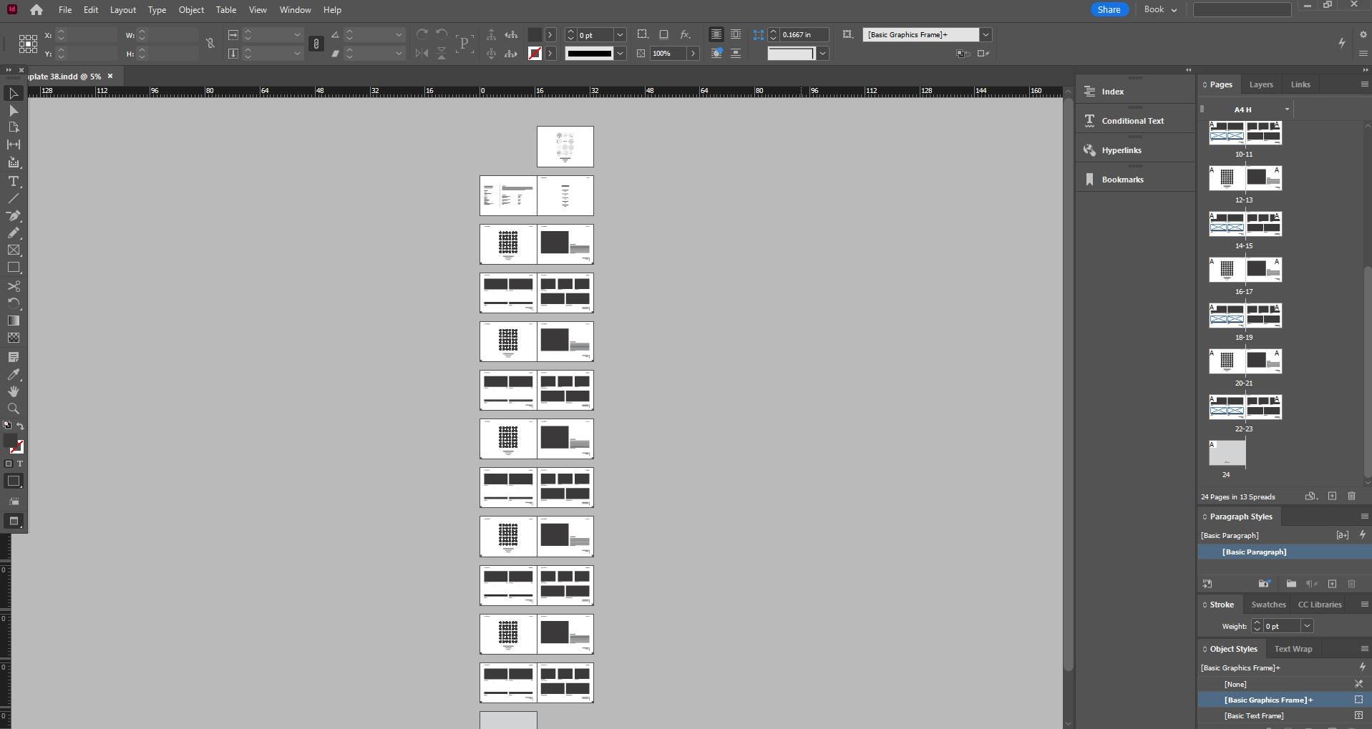Open the stroke weight dropdown in Stroke panel
The width and height of the screenshot is (1372, 729).
coord(1307,627)
